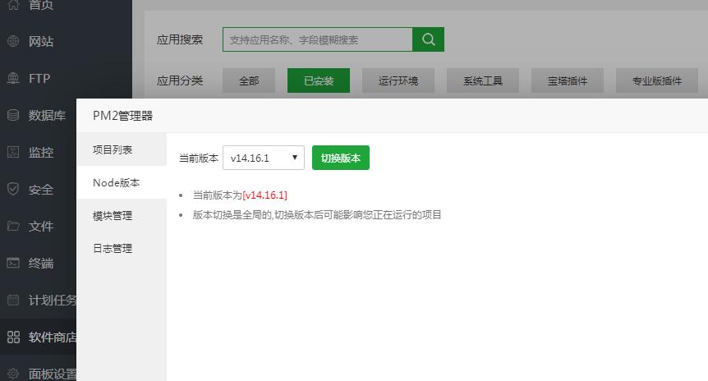The height and width of the screenshot is (381, 708).
Task: Filter apps by 宝塔插件 category
Action: [x=567, y=80]
